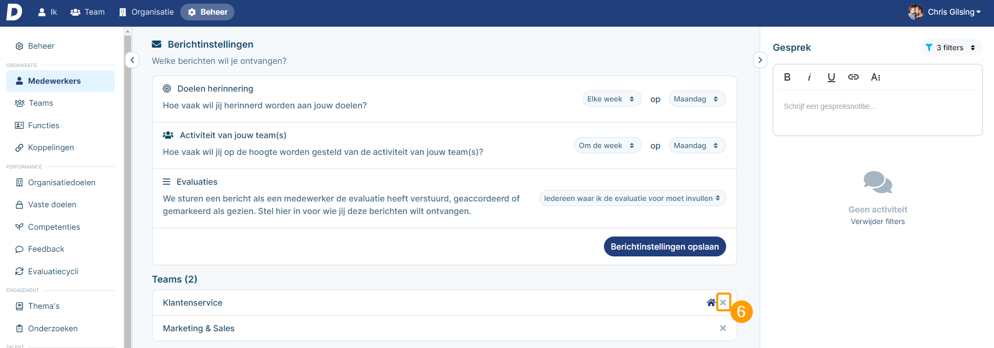Collapse the left sidebar with chevron button
Image resolution: width=994 pixels, height=348 pixels.
click(132, 60)
